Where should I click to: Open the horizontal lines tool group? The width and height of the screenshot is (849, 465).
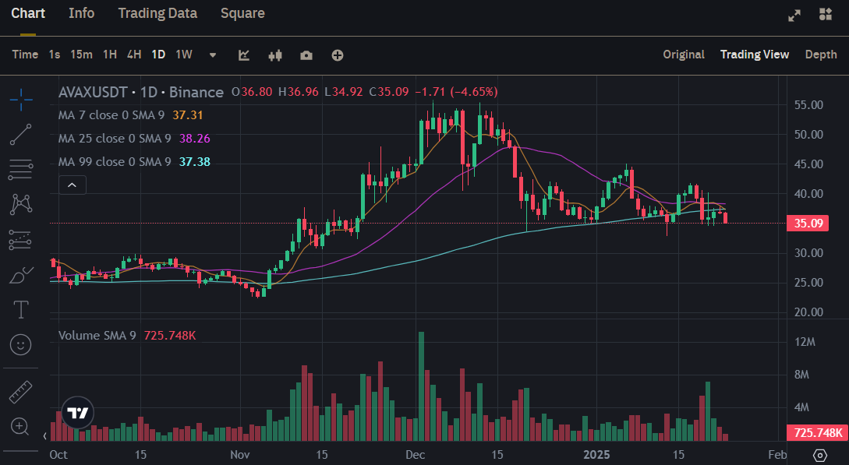click(x=20, y=170)
